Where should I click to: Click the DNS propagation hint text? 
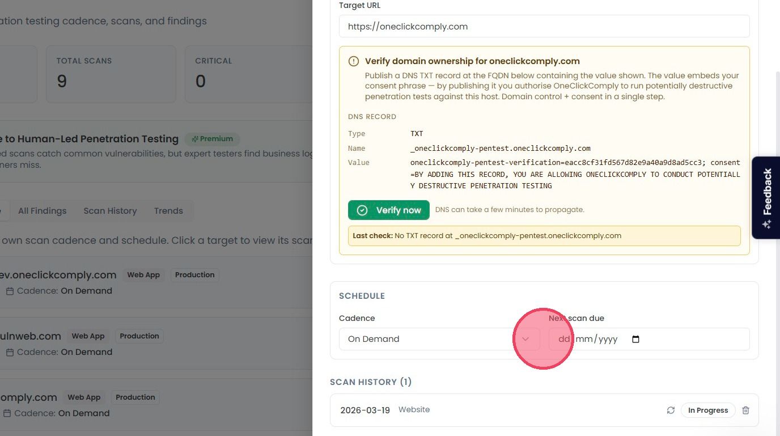[510, 210]
